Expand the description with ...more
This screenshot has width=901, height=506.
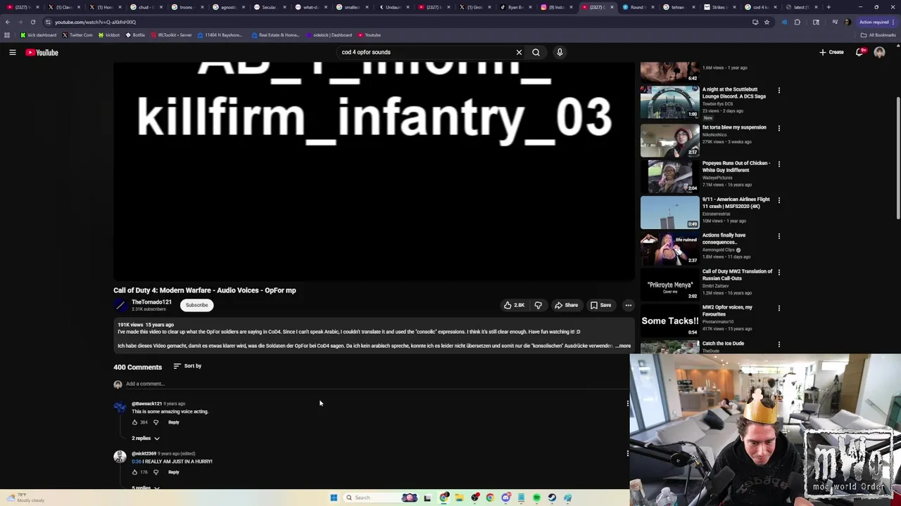(x=624, y=346)
